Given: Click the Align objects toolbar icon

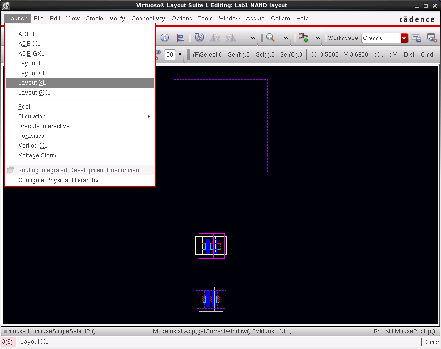Looking at the screenshot, I should pyautogui.click(x=180, y=38).
